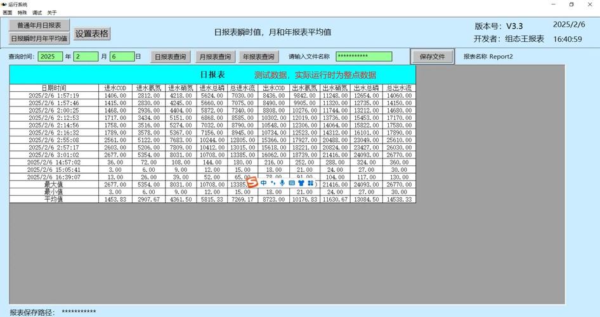Click the average cell 1453.83
This screenshot has height=317, width=600.
coord(115,199)
